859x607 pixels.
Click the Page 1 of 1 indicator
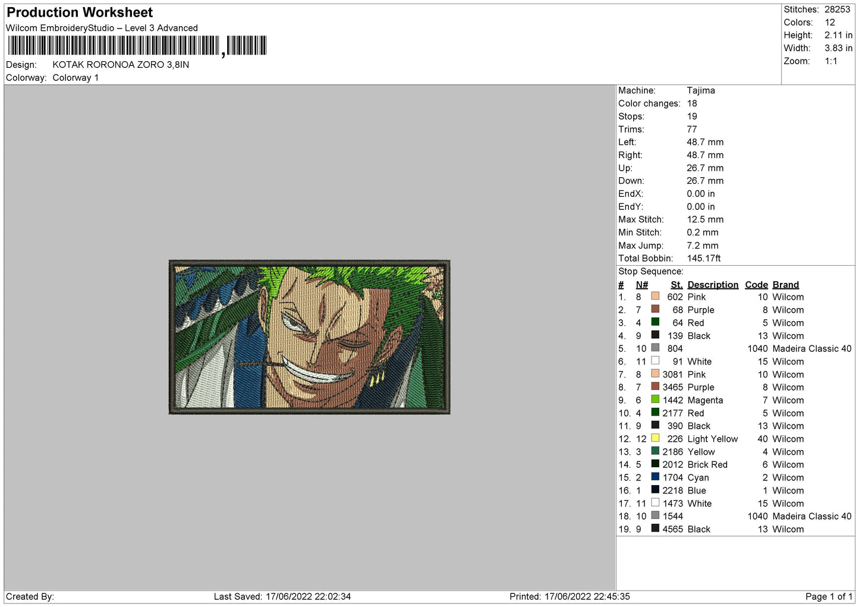click(x=829, y=596)
